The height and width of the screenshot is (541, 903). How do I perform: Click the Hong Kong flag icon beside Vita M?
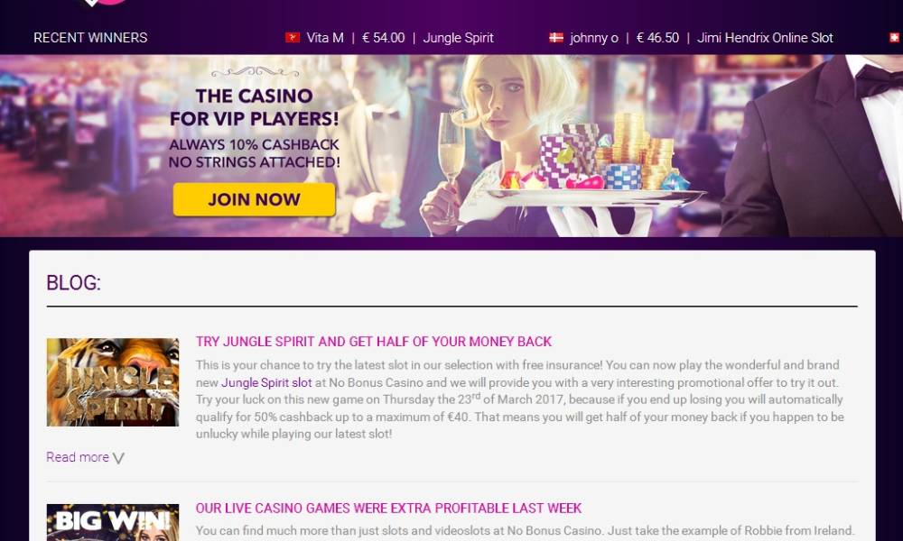(293, 38)
